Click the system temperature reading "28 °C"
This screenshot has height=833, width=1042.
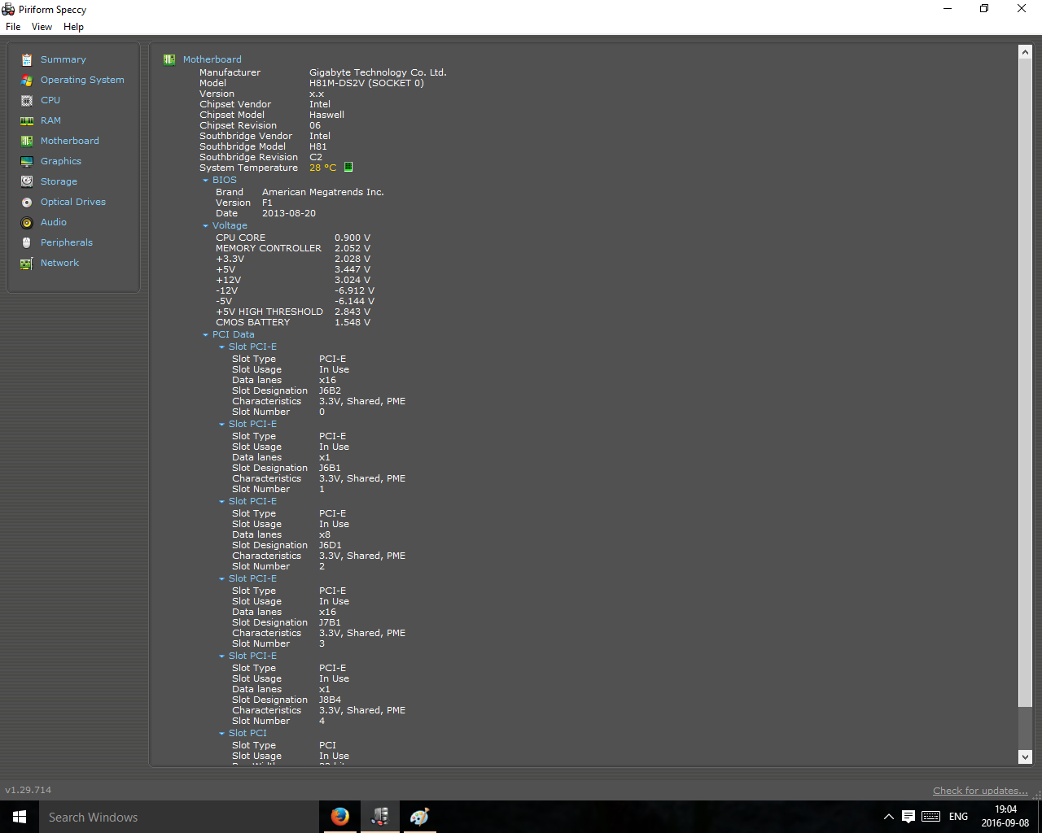322,168
